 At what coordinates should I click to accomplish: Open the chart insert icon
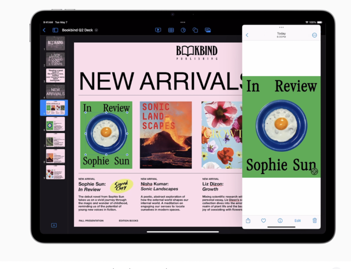(183, 30)
